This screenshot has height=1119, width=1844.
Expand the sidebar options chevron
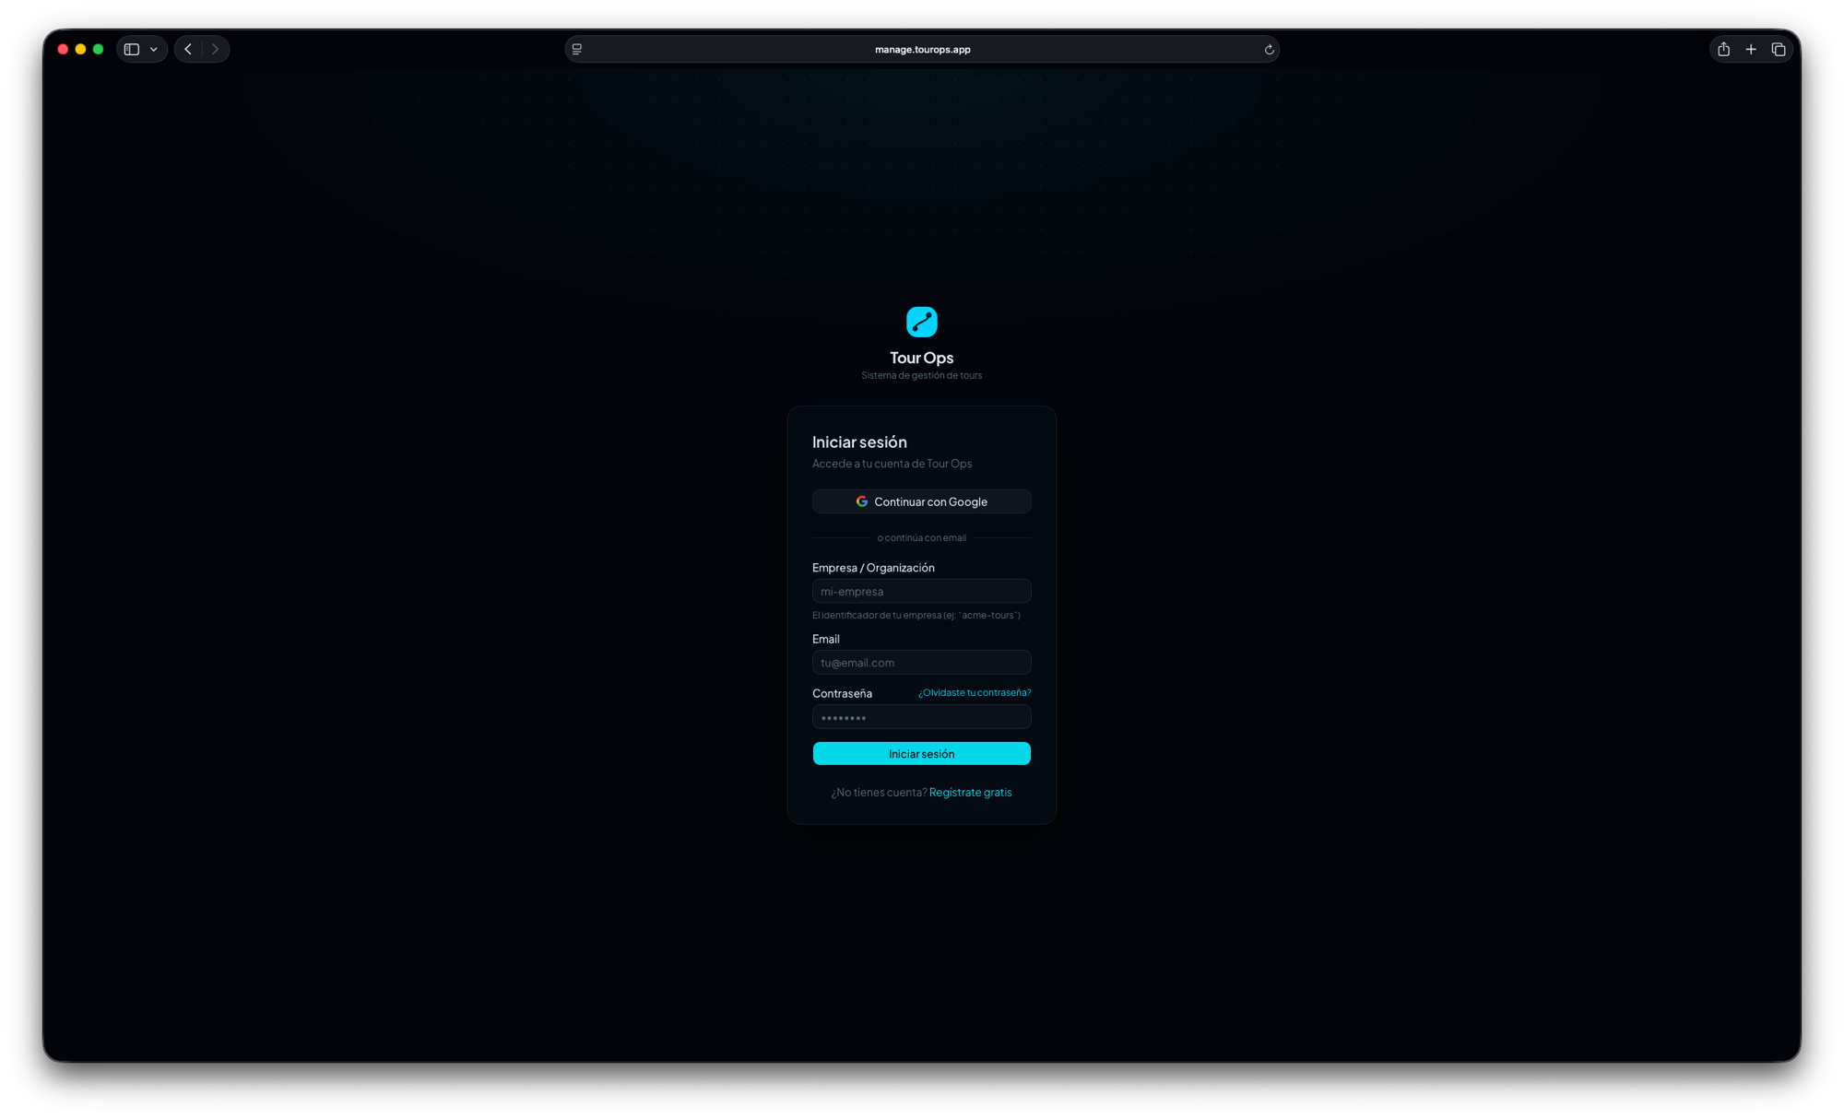154,49
